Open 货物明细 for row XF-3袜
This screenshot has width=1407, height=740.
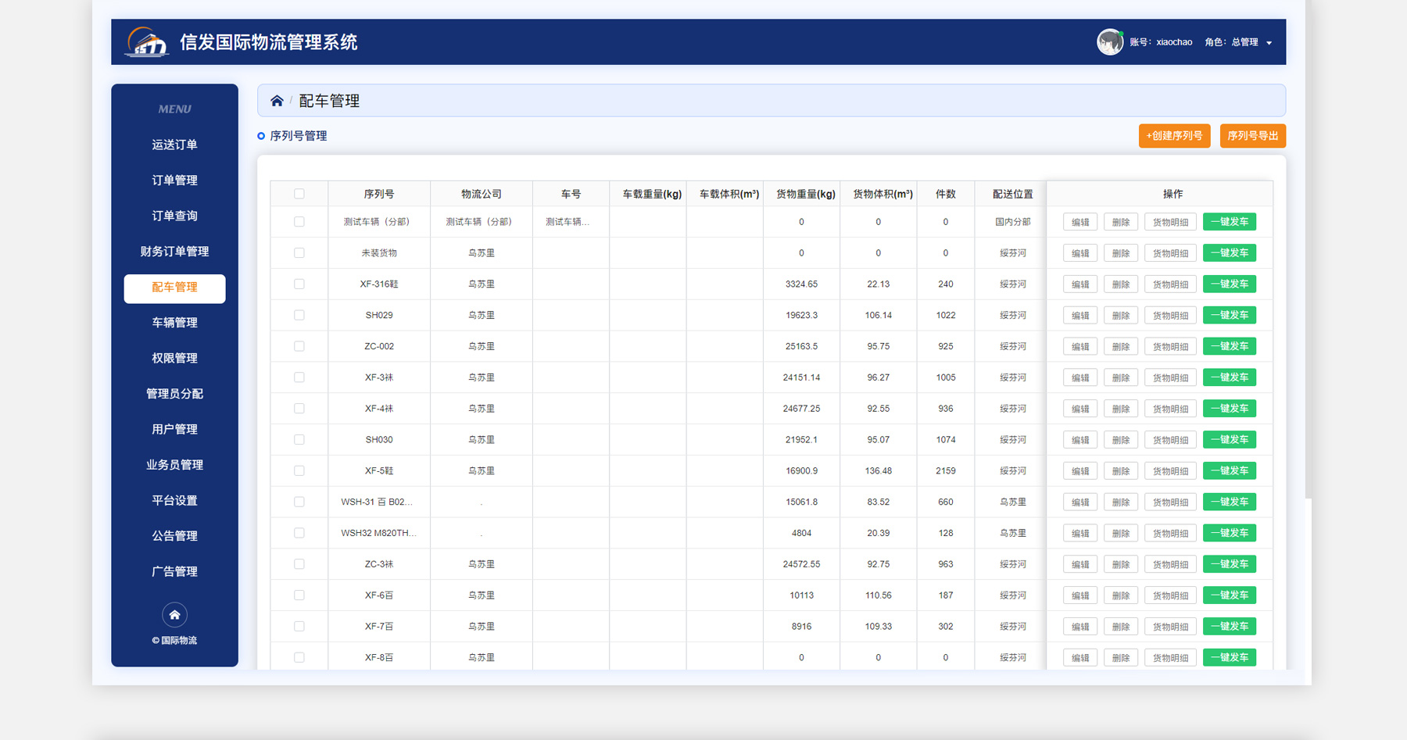click(1170, 377)
